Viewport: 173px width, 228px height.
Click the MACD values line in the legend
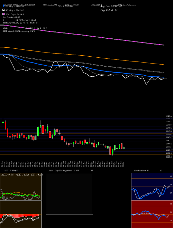20,23
